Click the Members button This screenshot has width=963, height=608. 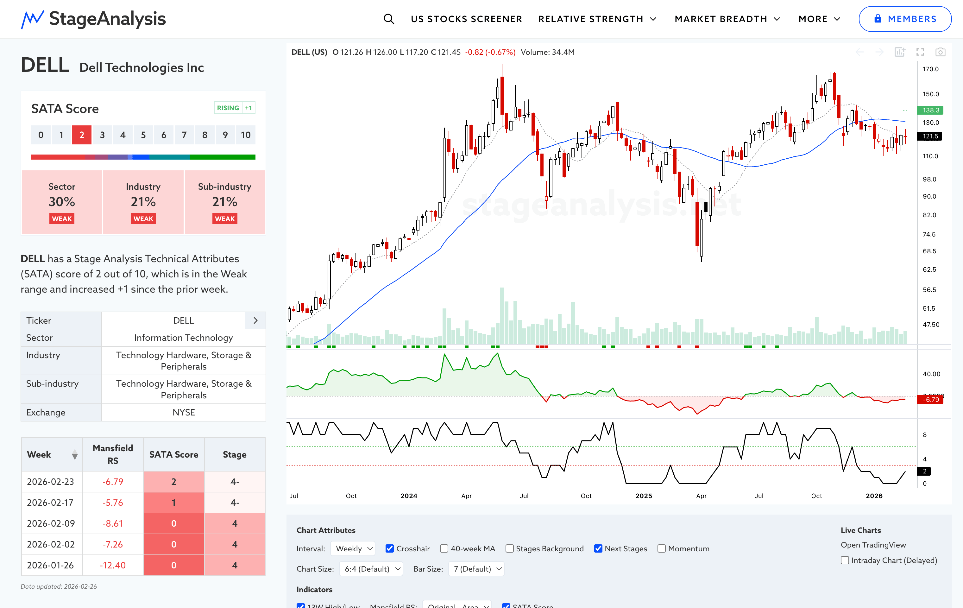tap(905, 19)
